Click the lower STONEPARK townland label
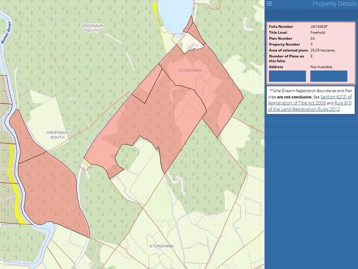This screenshot has height=269, width=358. click(162, 246)
